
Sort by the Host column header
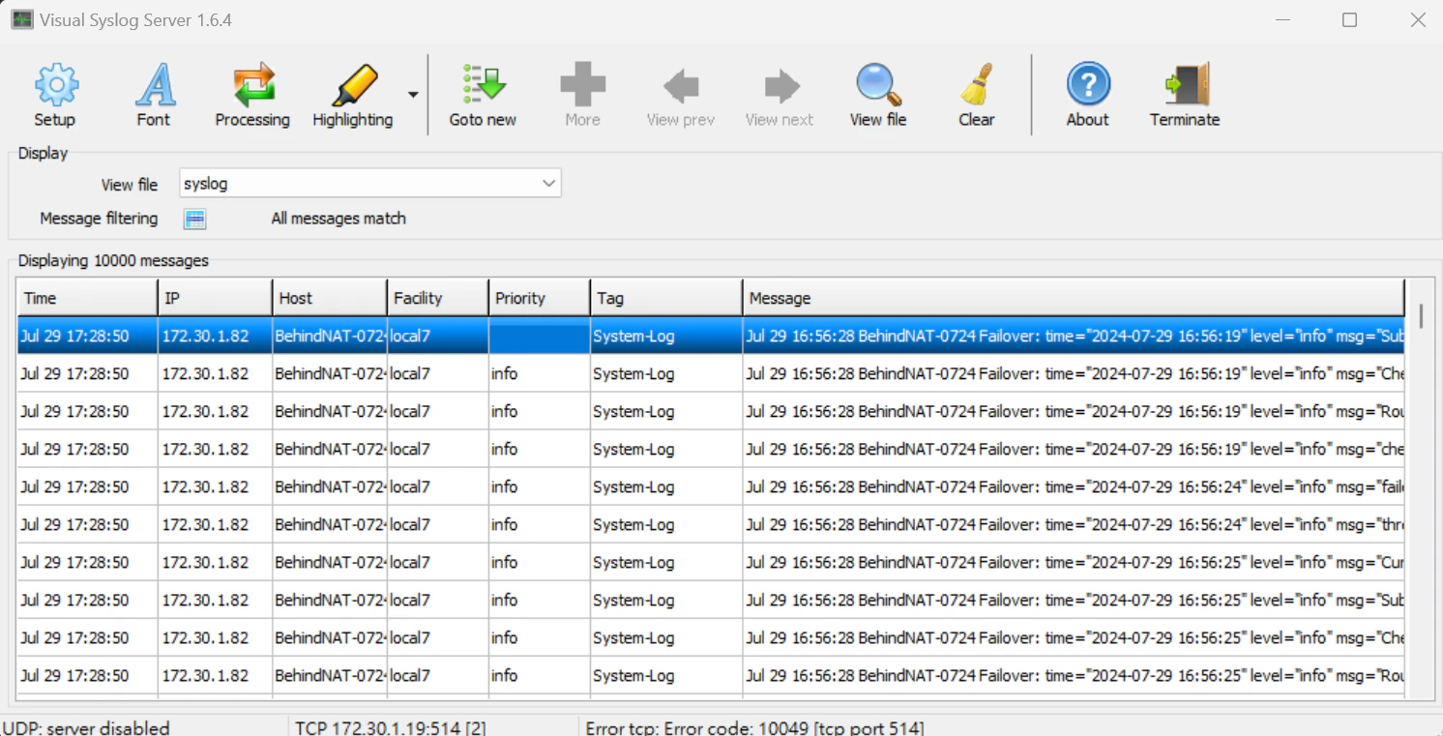coord(330,298)
